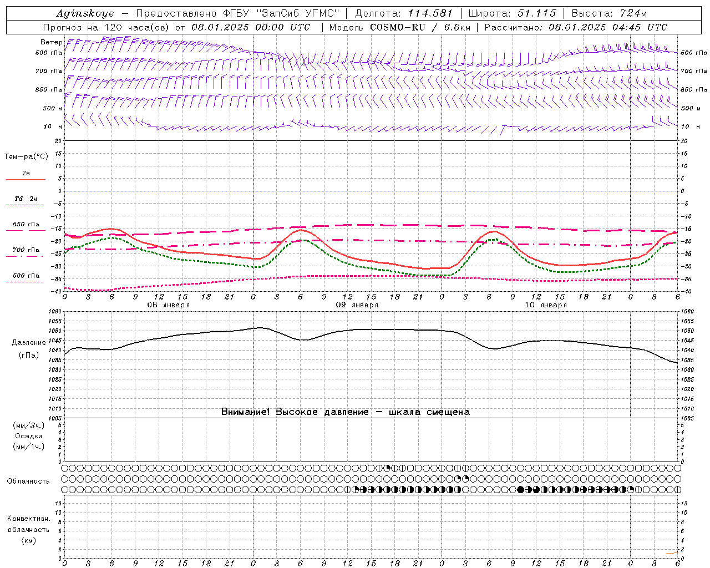Click the "10 м" wind level label on left

click(53, 126)
